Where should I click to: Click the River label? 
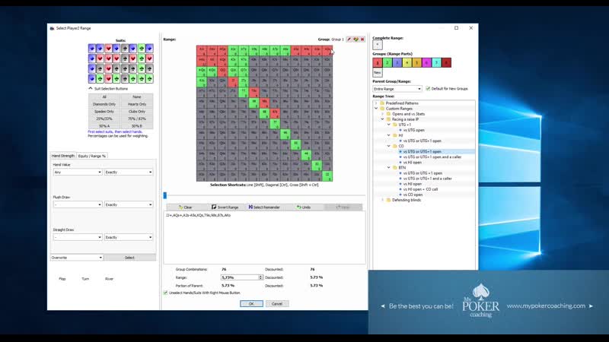pos(109,279)
